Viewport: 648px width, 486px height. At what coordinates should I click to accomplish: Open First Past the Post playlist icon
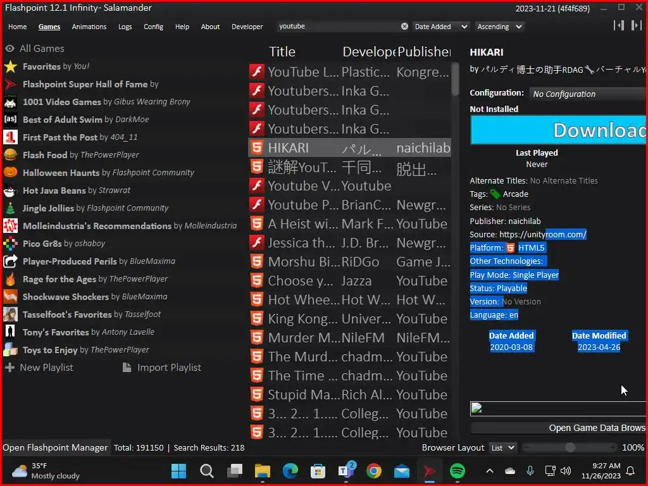point(10,137)
